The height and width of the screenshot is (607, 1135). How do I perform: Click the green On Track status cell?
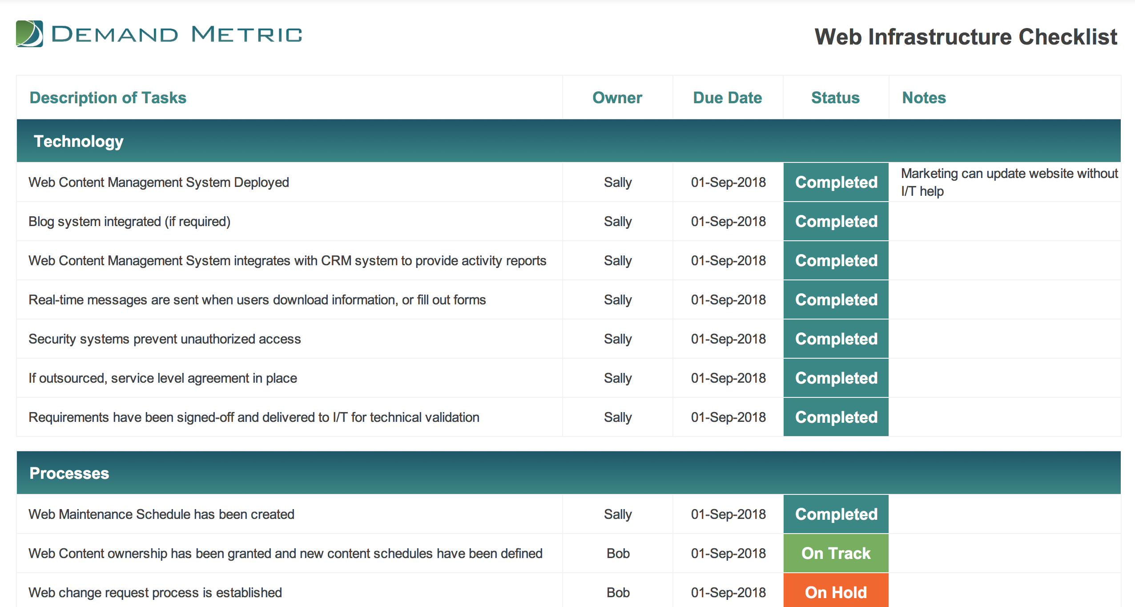pos(836,553)
